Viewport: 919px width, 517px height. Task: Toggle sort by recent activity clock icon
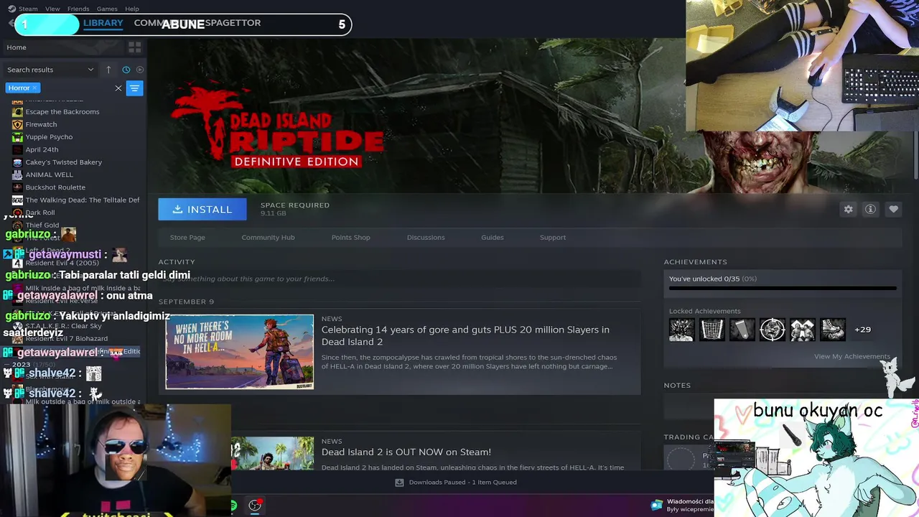point(126,70)
